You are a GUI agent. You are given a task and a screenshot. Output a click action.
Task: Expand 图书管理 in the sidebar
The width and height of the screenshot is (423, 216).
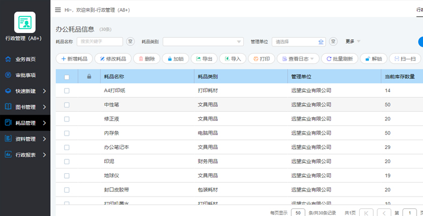click(25, 107)
